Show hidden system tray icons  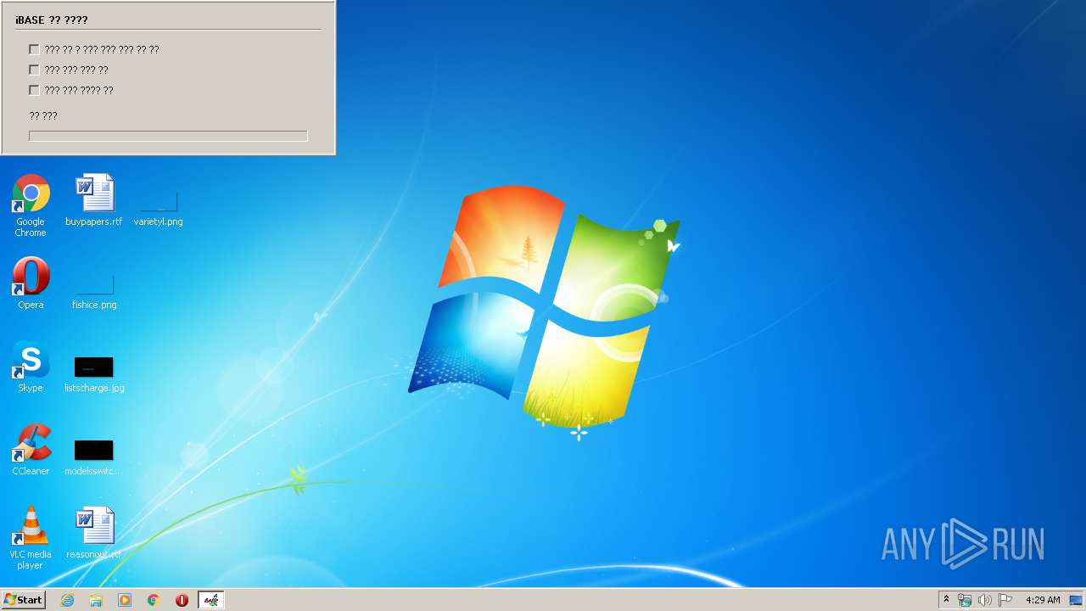[x=946, y=600]
